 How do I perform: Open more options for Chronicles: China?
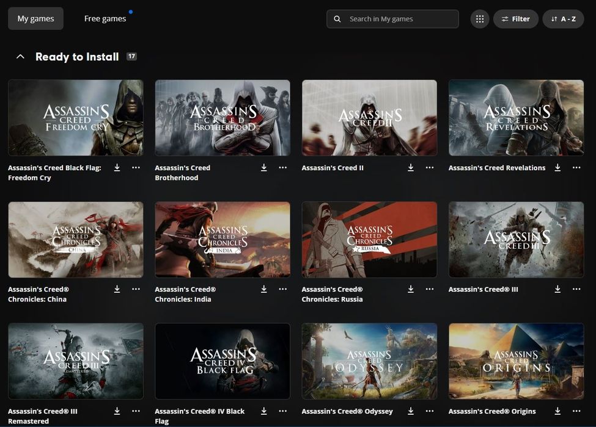[x=136, y=289]
